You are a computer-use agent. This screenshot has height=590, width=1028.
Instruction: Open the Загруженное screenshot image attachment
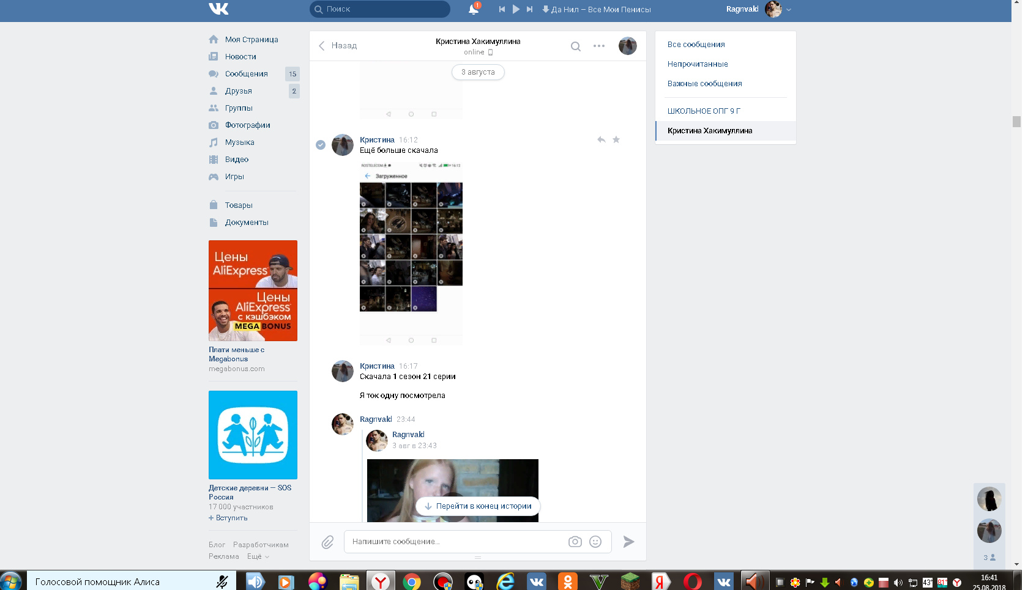(x=411, y=253)
